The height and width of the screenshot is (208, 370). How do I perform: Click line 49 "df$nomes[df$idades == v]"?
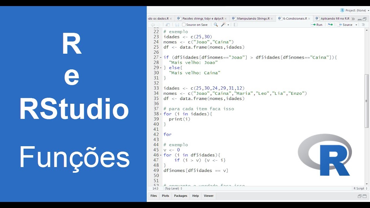196,171
